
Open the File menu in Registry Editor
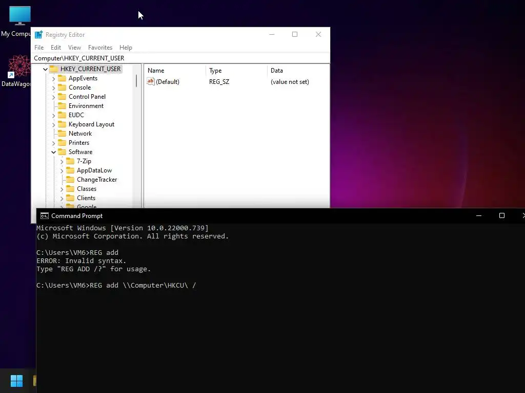[39, 48]
